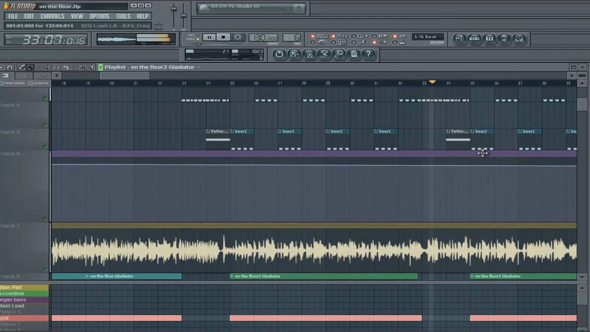590x332 pixels.
Task: Toggle auto scrolling switch
Action: (x=374, y=42)
